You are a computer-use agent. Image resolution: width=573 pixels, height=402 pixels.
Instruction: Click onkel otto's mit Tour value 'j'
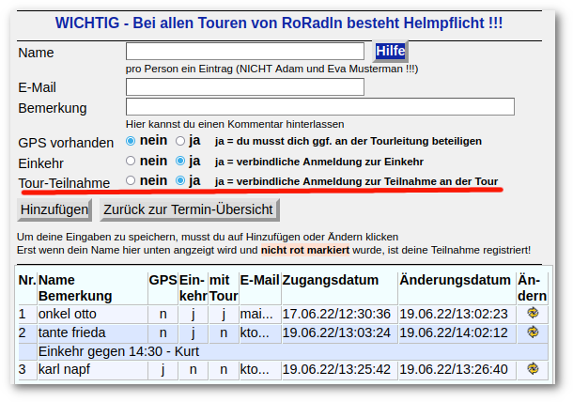[x=224, y=315]
